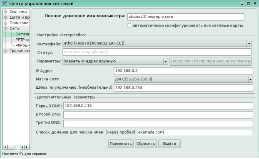Select the PPPoE tree item
259x159 pixels.
(x=22, y=45)
